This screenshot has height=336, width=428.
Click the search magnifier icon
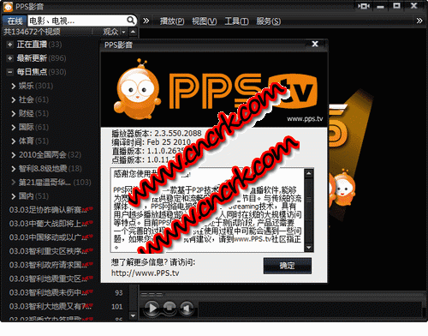coord(131,21)
